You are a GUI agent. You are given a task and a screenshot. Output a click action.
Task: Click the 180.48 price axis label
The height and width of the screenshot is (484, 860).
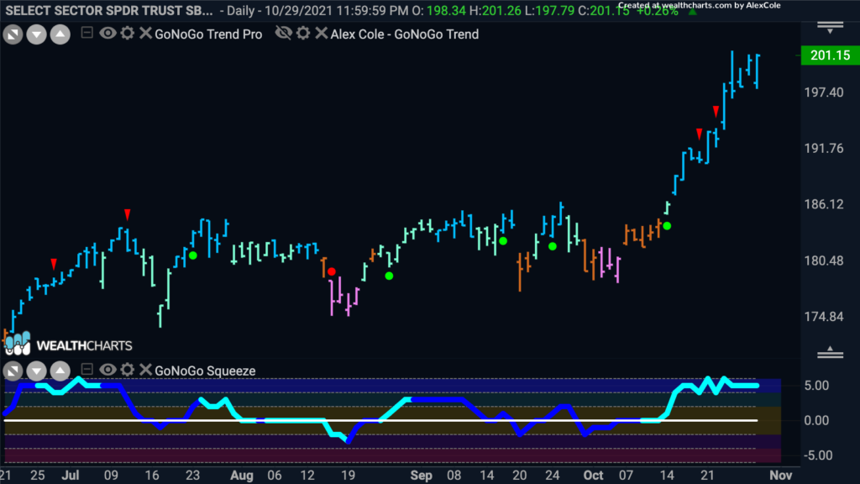pyautogui.click(x=824, y=260)
